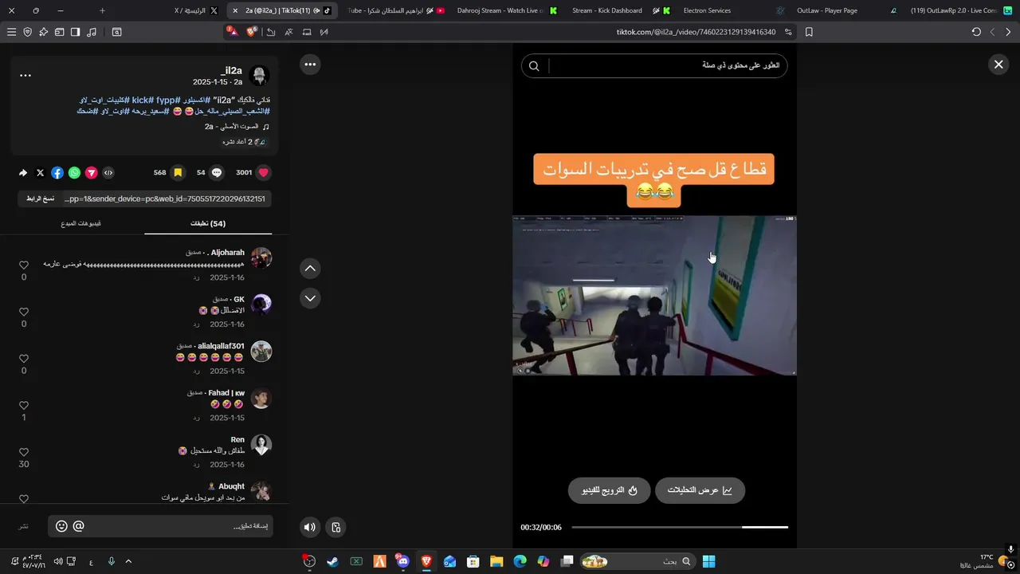Screen dimensions: 1020x574
Task: Open the three-dot menu beside _il2a
Action: pyautogui.click(x=25, y=76)
